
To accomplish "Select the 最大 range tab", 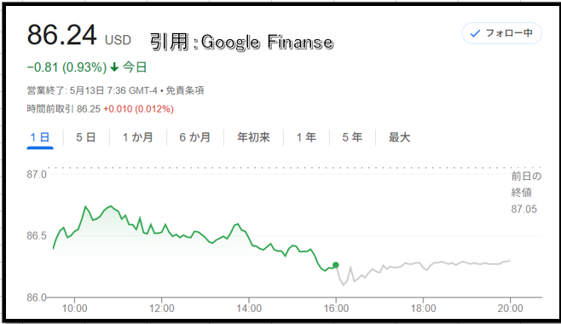I will (x=399, y=137).
